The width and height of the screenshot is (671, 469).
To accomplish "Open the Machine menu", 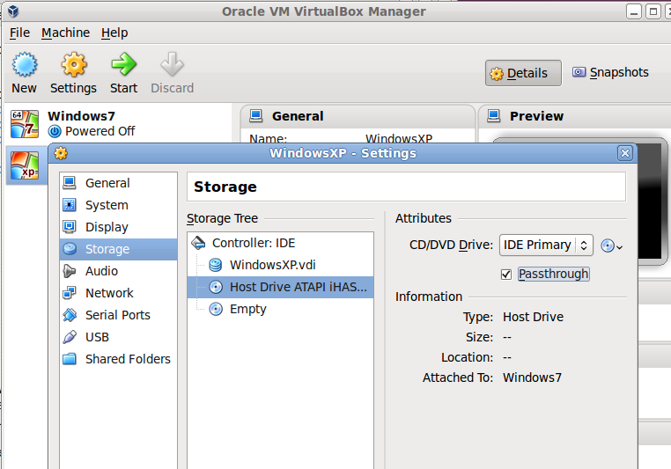I will (x=65, y=33).
